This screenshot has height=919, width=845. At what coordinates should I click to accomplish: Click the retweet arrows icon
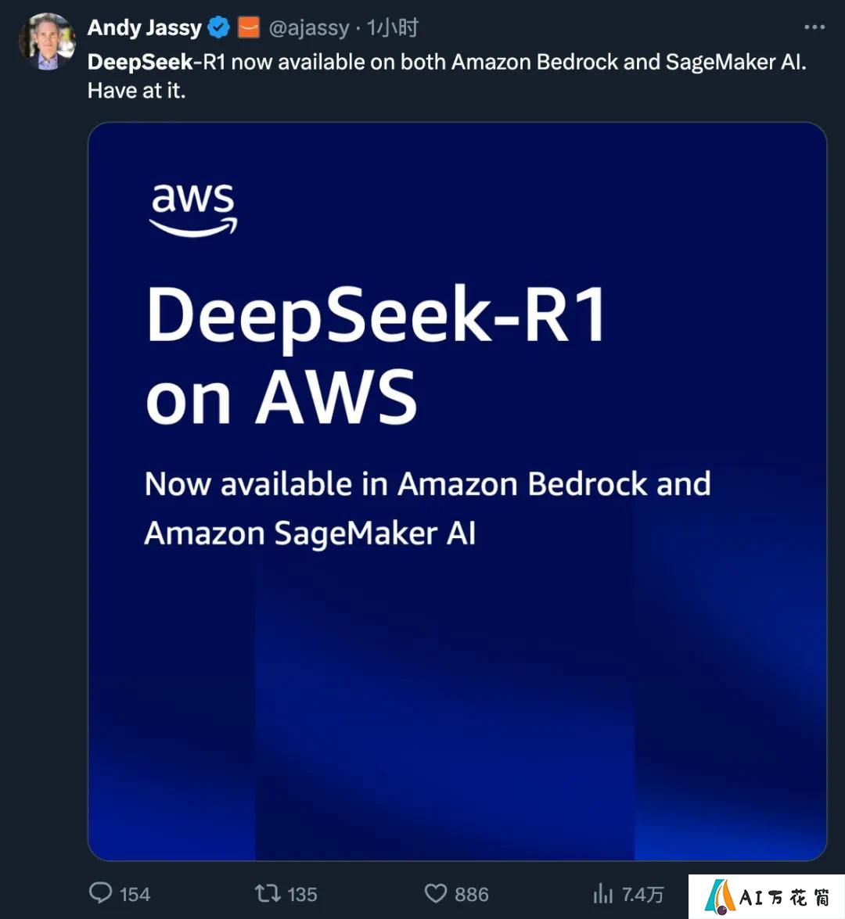tap(268, 893)
